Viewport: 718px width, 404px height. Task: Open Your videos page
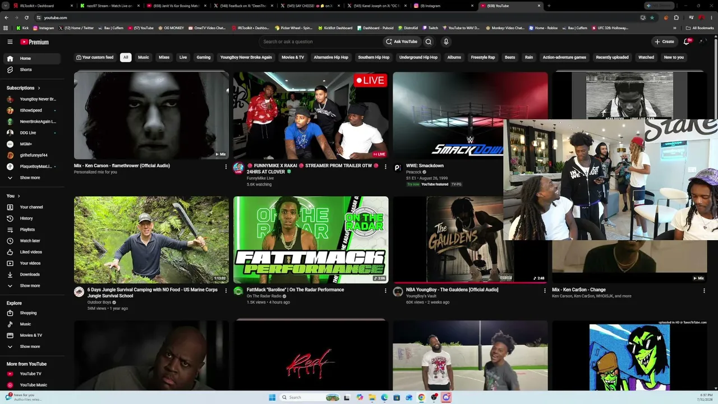click(33, 263)
